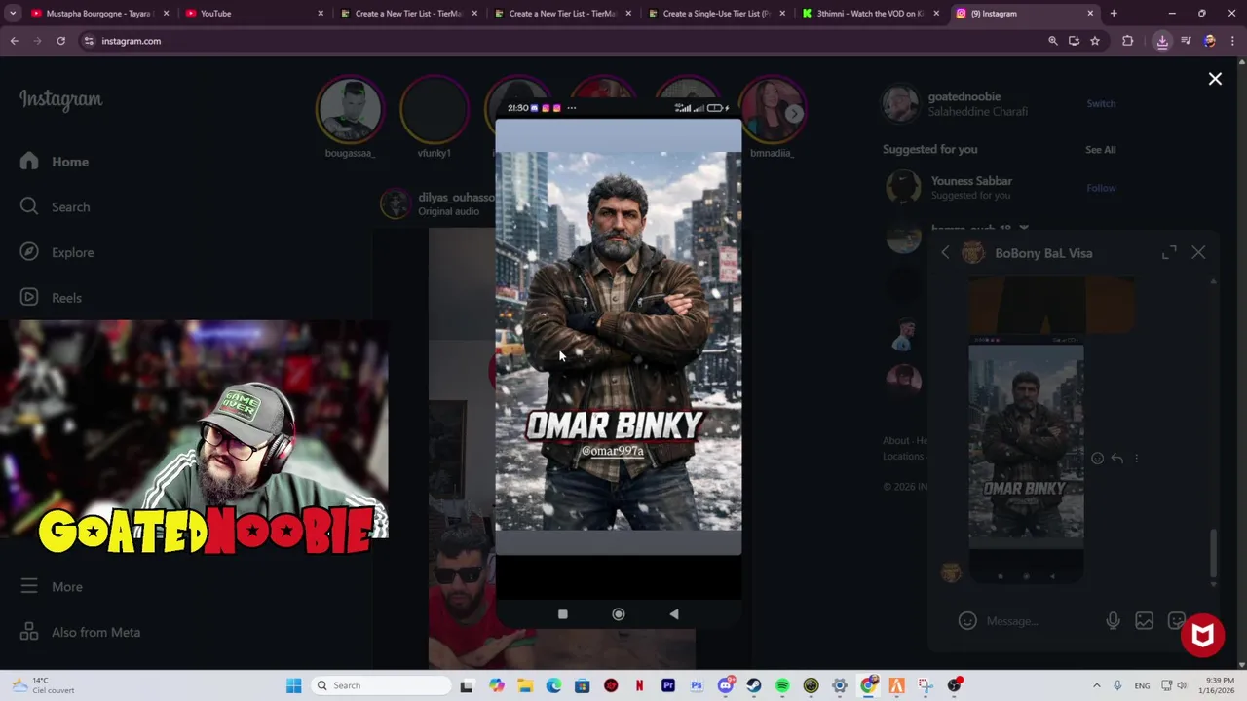Click the Message input field
Viewport: 1247px width, 701px height.
(1040, 621)
